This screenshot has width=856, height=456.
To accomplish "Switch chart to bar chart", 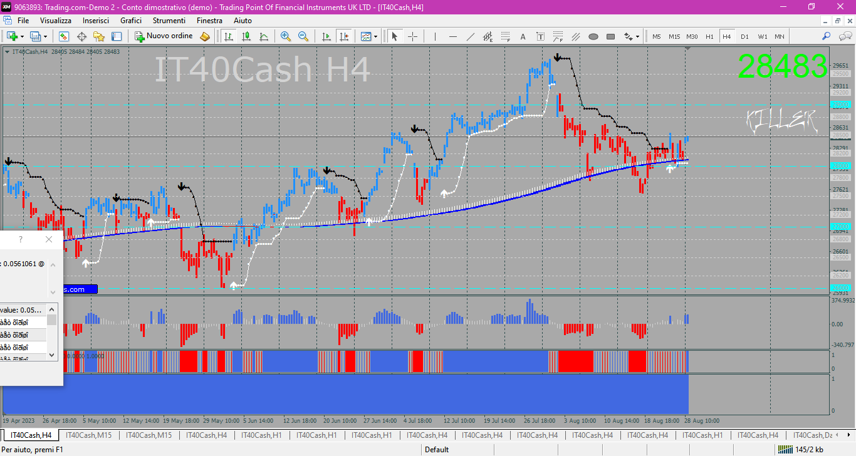I will (229, 36).
